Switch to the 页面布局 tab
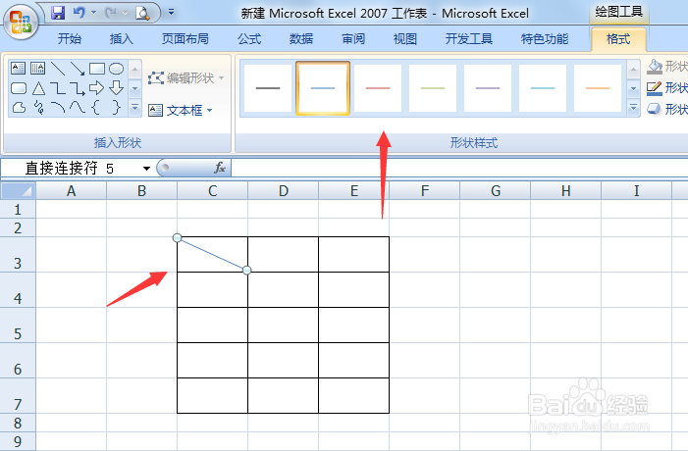 pos(185,39)
